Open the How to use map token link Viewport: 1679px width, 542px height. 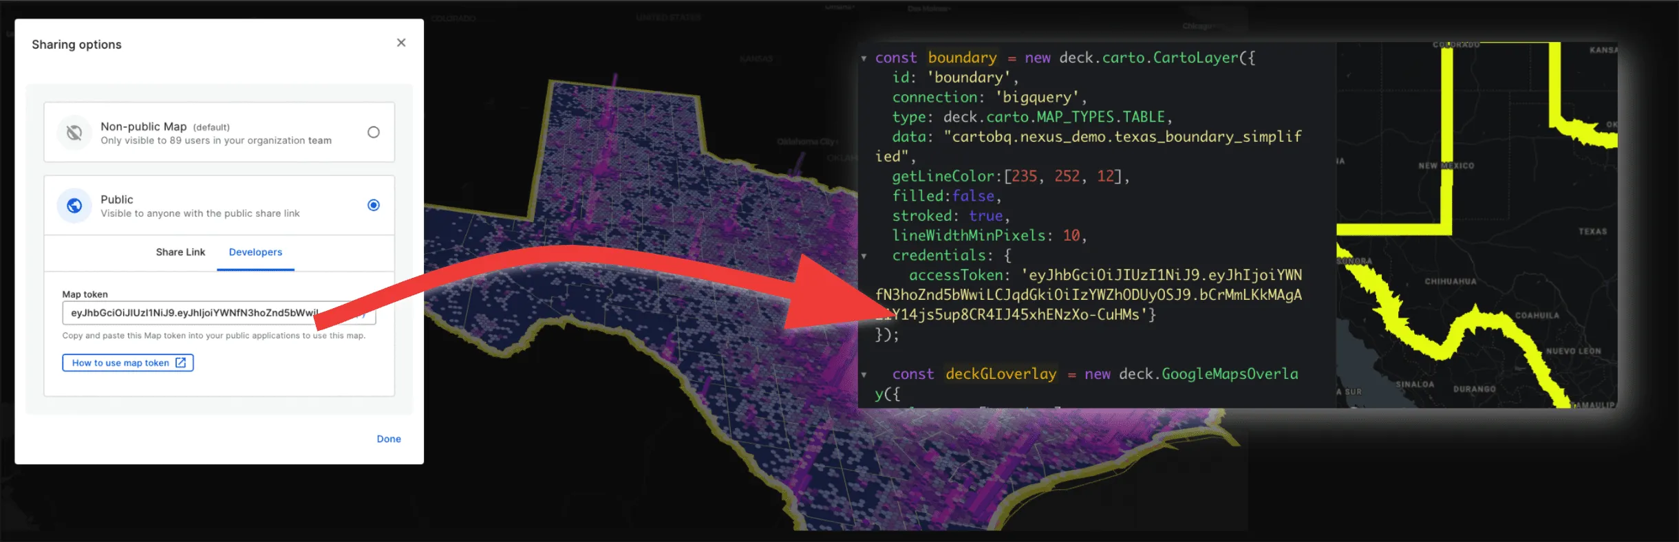point(128,362)
